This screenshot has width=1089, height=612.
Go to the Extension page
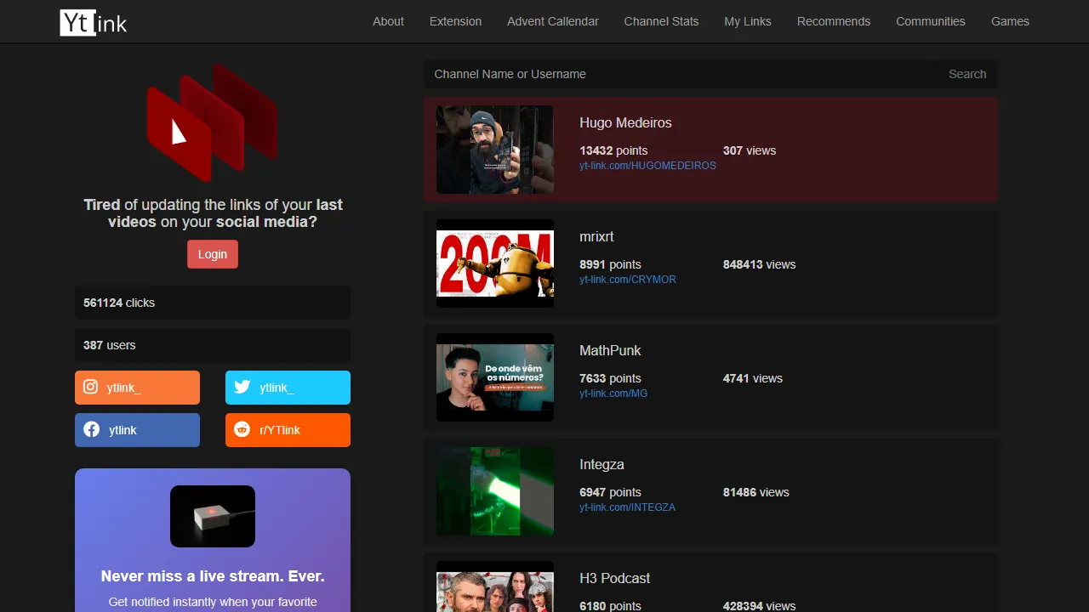(455, 21)
